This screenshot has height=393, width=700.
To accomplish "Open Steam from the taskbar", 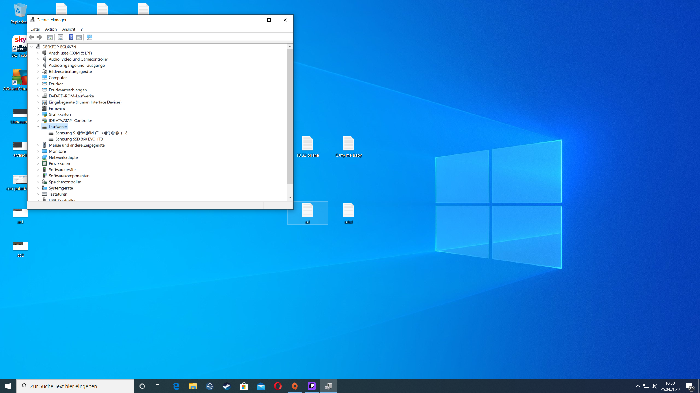I will click(227, 386).
